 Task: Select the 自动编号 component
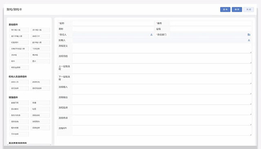[19, 109]
